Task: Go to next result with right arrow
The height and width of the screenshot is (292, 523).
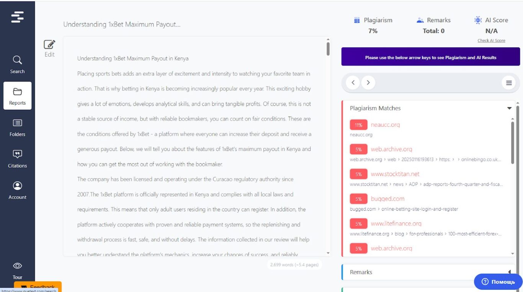Action: (x=368, y=82)
